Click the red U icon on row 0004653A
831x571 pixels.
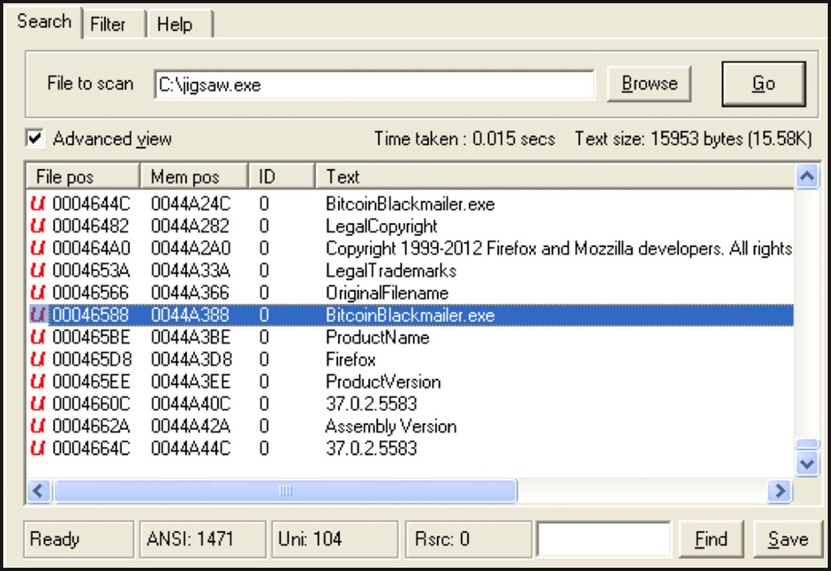39,270
